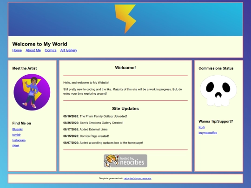Click the Still pretty new to coding paragraph
251x188 pixels.
pyautogui.click(x=122, y=91)
